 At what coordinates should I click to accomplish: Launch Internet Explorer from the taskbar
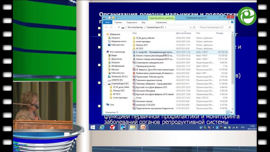coord(102,127)
